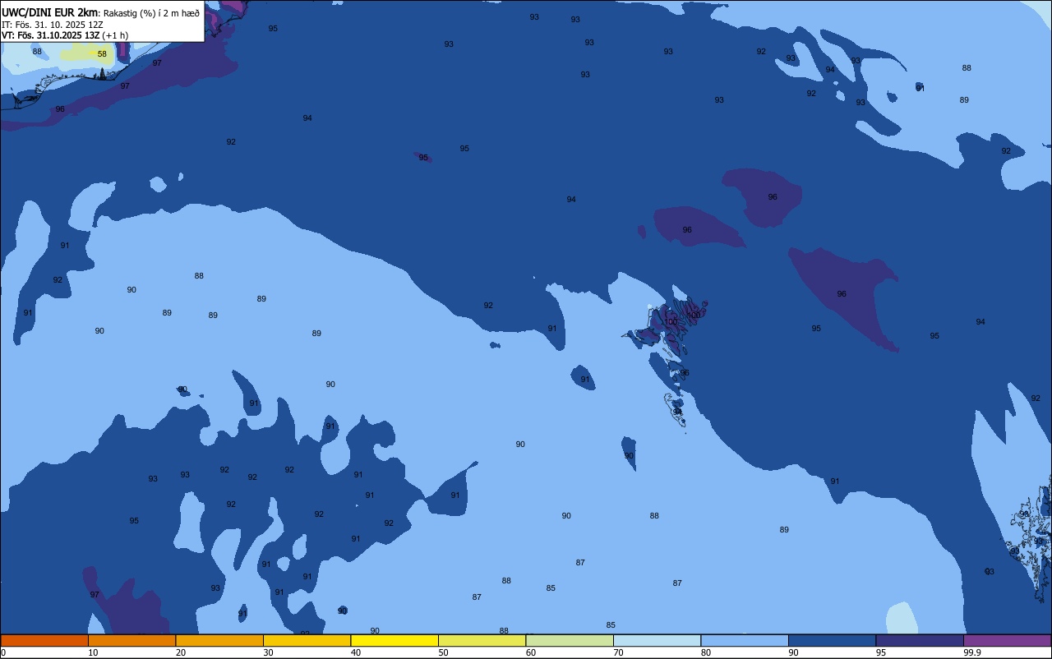Click the pale blue 70–80 legend swatch

click(x=657, y=640)
